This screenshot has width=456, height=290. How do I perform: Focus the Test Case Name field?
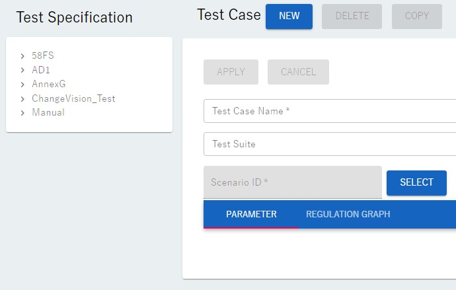pos(330,111)
